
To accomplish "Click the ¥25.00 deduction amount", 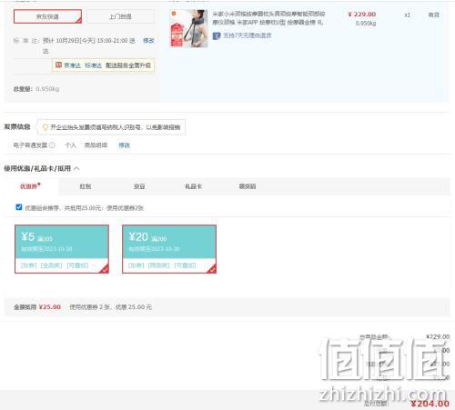I will point(50,307).
